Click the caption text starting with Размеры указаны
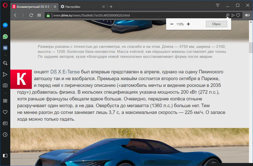The width and height of the screenshot is (253, 166). point(132,52)
